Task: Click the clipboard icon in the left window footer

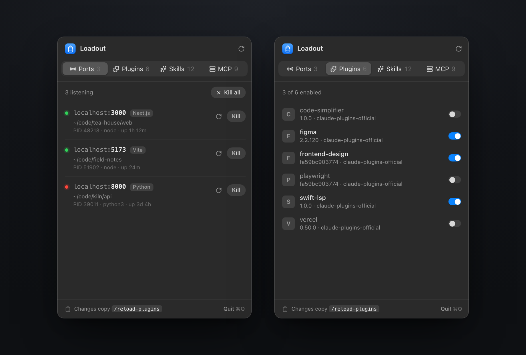Action: (68, 309)
